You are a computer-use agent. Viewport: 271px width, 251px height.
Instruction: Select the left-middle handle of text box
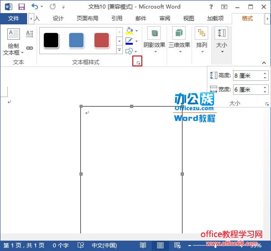(x=81, y=174)
